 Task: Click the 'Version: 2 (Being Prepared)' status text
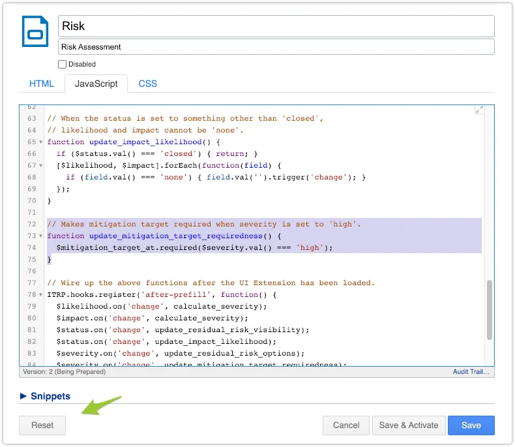(x=65, y=372)
